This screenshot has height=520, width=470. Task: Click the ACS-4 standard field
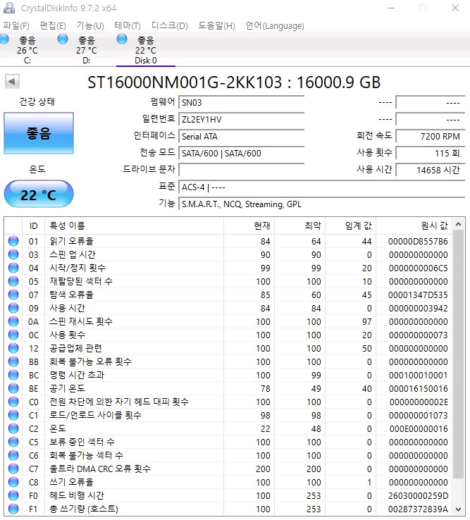321,187
